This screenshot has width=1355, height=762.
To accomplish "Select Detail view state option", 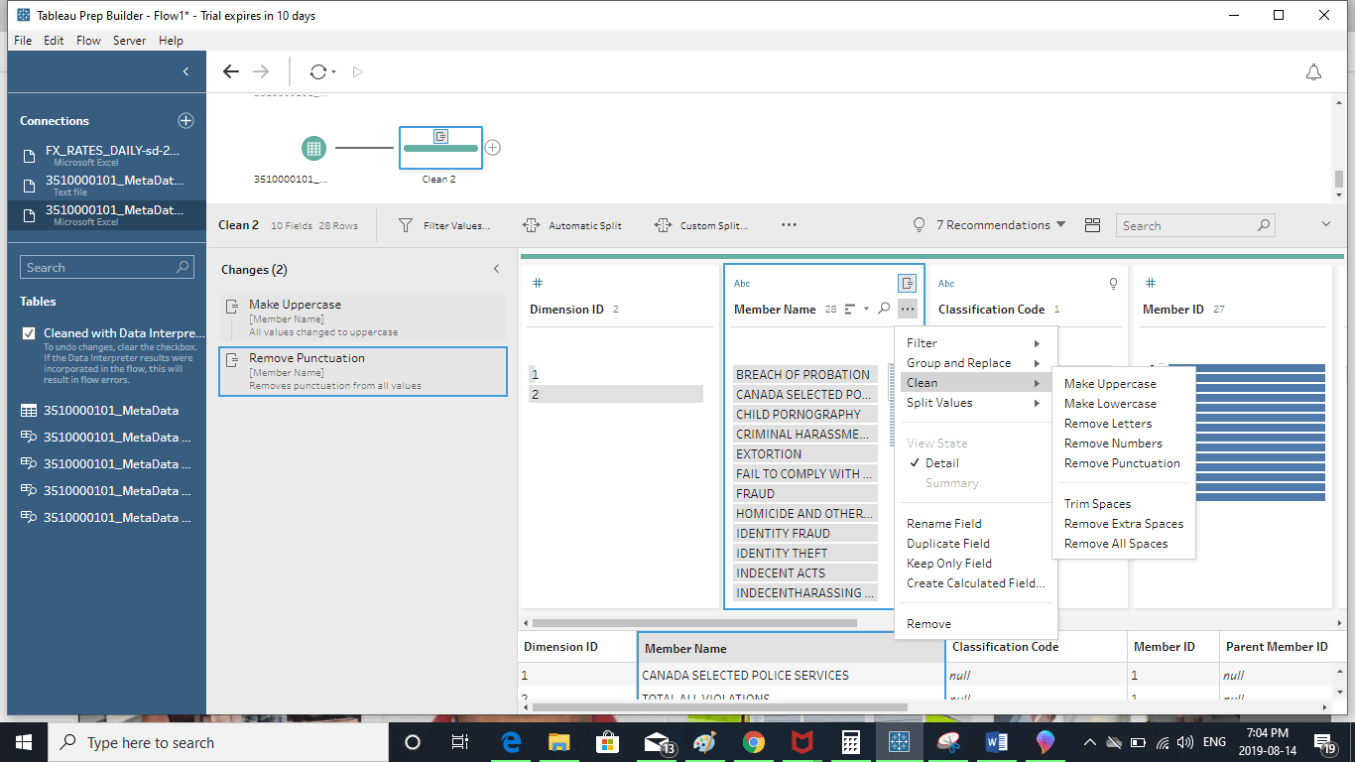I will click(941, 463).
